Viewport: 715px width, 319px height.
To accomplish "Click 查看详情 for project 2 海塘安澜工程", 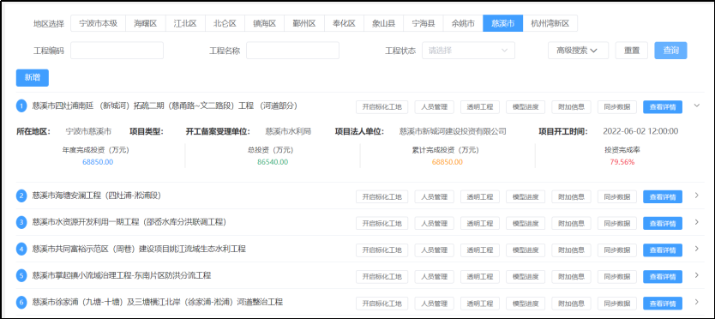I will pyautogui.click(x=663, y=196).
